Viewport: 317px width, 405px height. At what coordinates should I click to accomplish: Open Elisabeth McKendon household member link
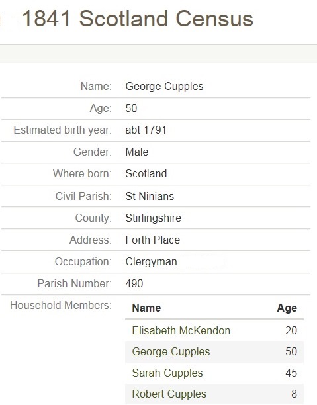click(x=181, y=330)
